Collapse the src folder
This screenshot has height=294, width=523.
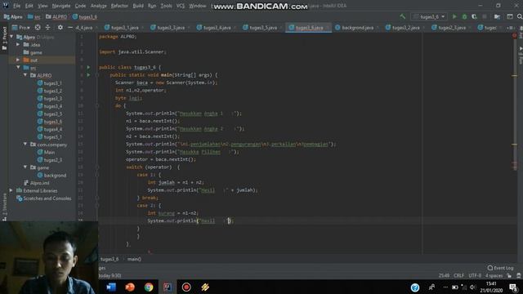pyautogui.click(x=18, y=67)
